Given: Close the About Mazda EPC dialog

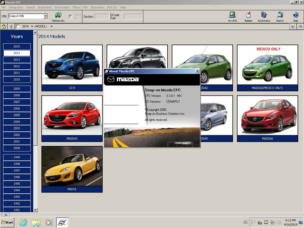Looking at the screenshot, I should [197, 71].
